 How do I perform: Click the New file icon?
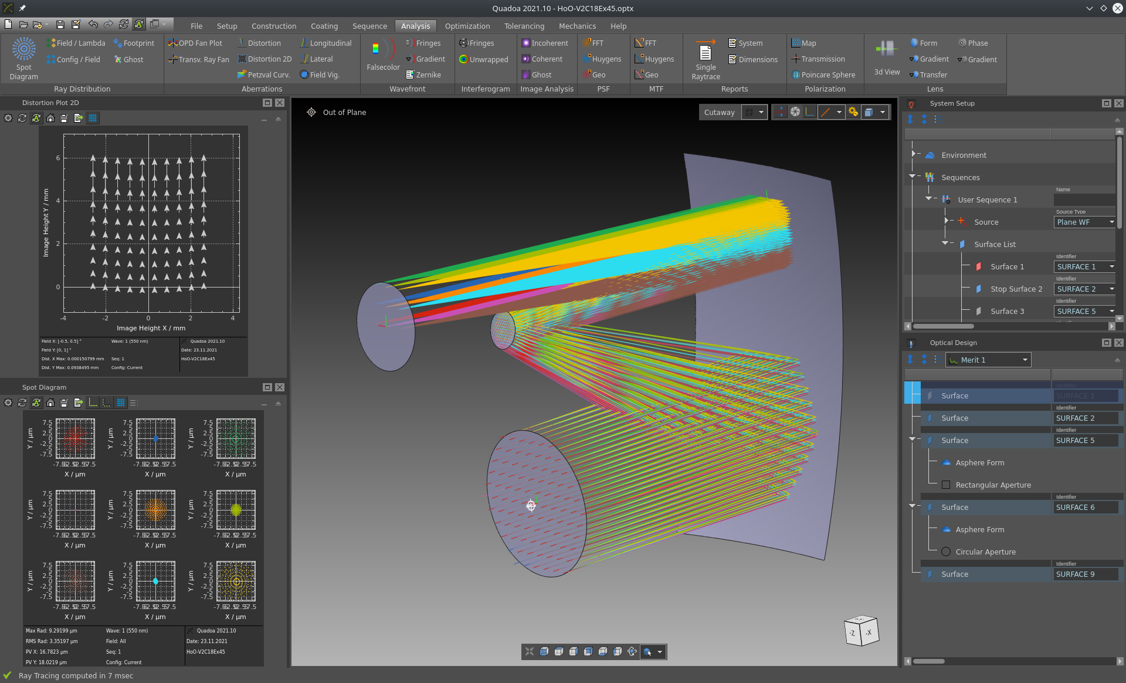point(8,24)
